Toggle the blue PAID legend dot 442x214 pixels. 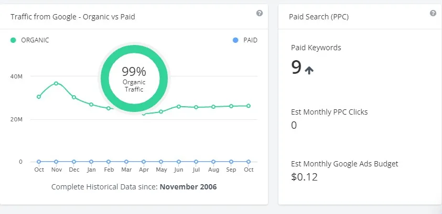pos(235,40)
